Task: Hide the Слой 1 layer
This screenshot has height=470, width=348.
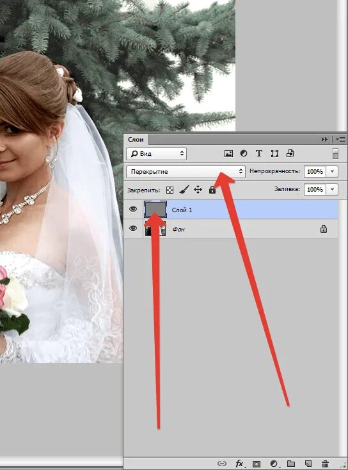Action: tap(133, 209)
